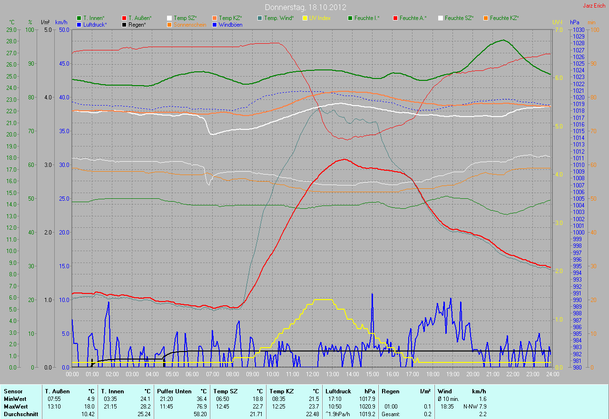
Task: Toggle the Feuchte A. series label
Action: (x=413, y=18)
